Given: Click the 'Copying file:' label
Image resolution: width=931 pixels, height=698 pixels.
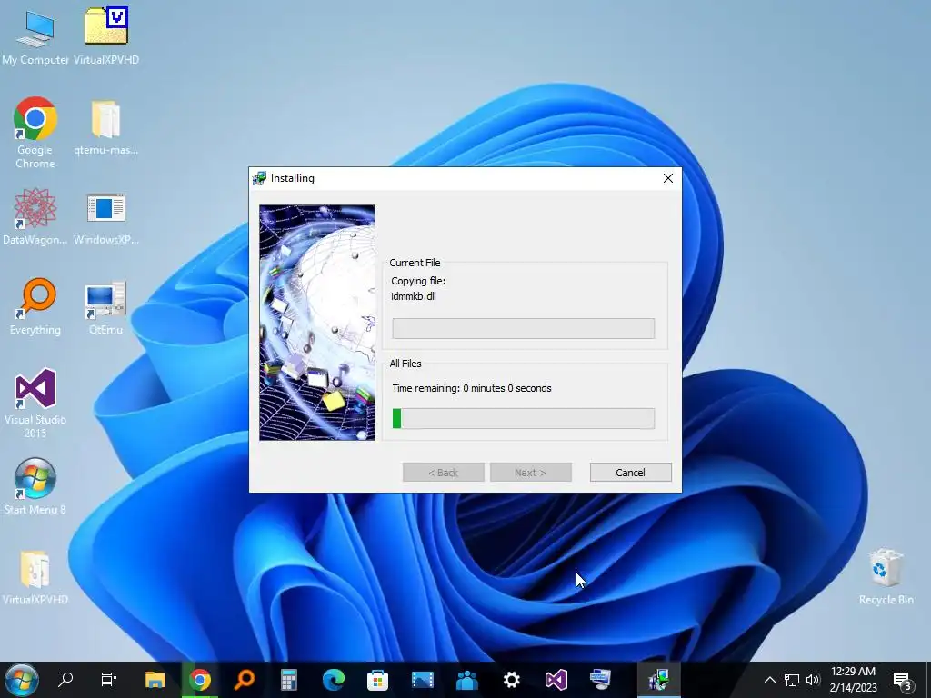Looking at the screenshot, I should coord(418,281).
